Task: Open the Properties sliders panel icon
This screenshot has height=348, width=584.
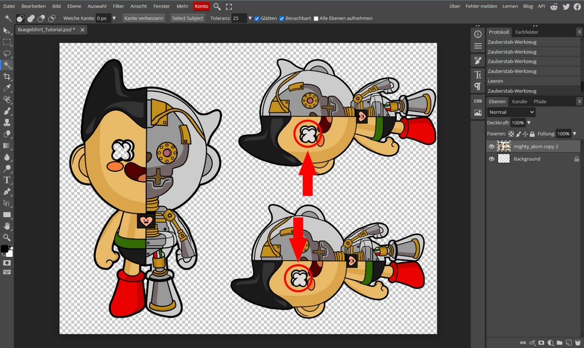Action: pos(478,46)
